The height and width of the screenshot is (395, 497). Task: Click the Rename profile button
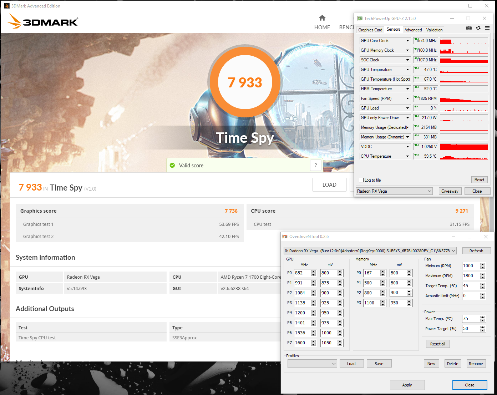pos(476,364)
